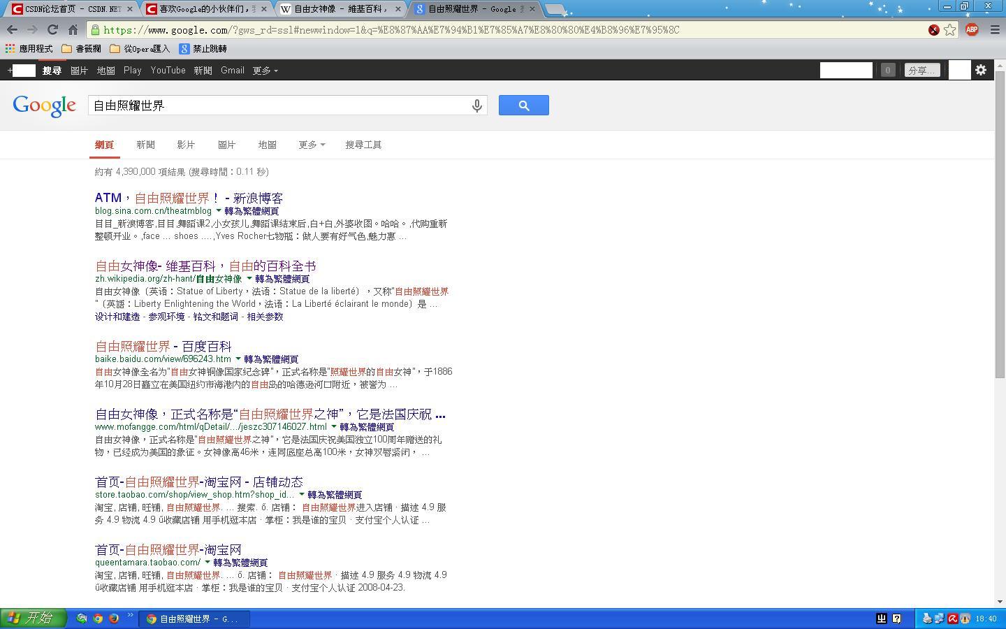This screenshot has height=629, width=1006.
Task: Open YouTube in the black Google bar
Action: tap(168, 71)
